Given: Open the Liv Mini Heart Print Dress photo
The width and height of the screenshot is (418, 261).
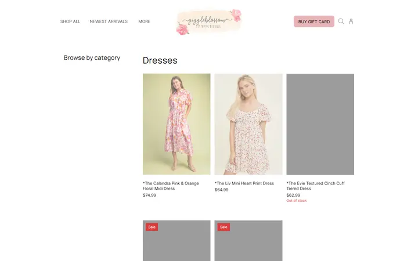Looking at the screenshot, I should pyautogui.click(x=248, y=124).
